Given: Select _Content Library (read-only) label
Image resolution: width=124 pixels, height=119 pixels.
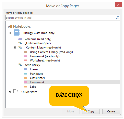Looking at the screenshot, I should tap(43, 48).
